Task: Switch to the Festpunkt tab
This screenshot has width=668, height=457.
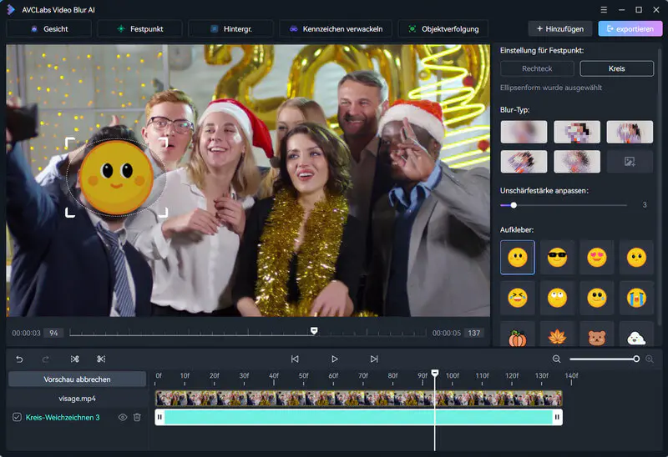Action: [139, 29]
